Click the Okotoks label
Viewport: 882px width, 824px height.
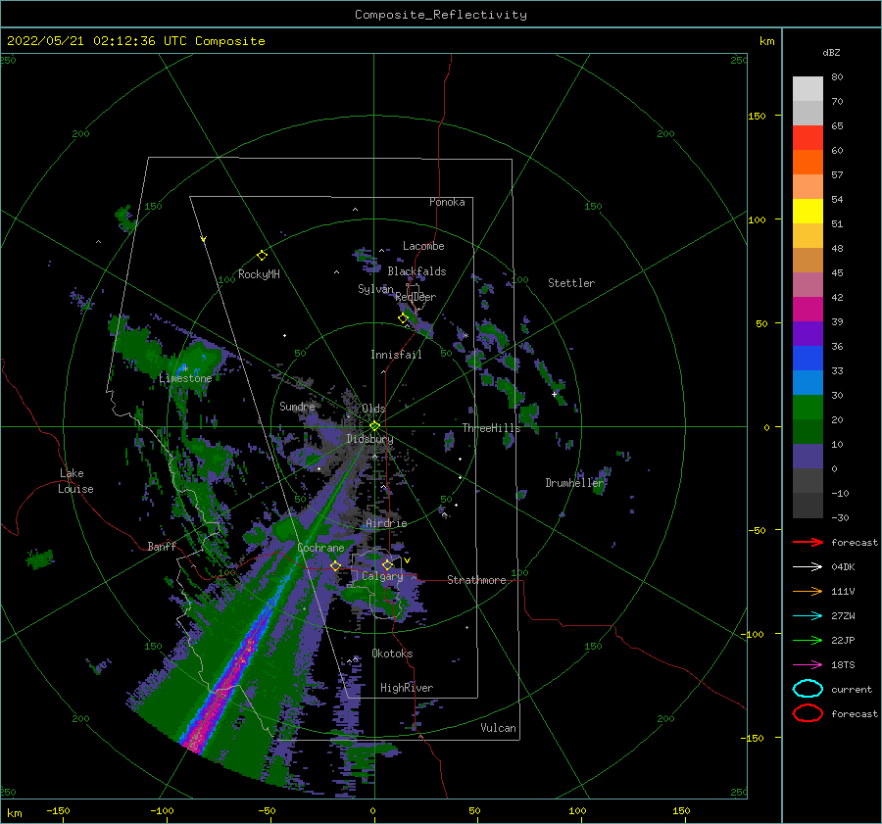(392, 654)
